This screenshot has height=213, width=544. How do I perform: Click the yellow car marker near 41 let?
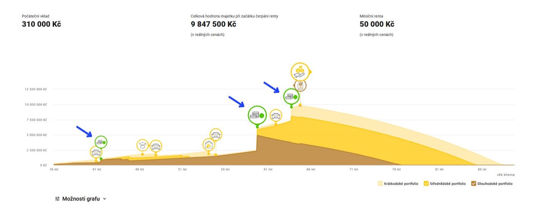coord(96,152)
